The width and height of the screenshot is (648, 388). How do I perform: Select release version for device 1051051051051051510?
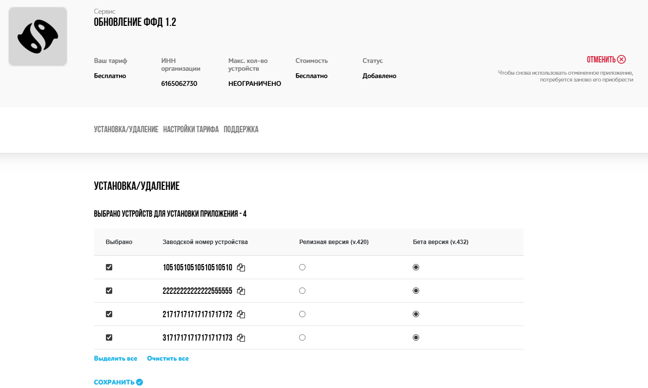(x=302, y=267)
